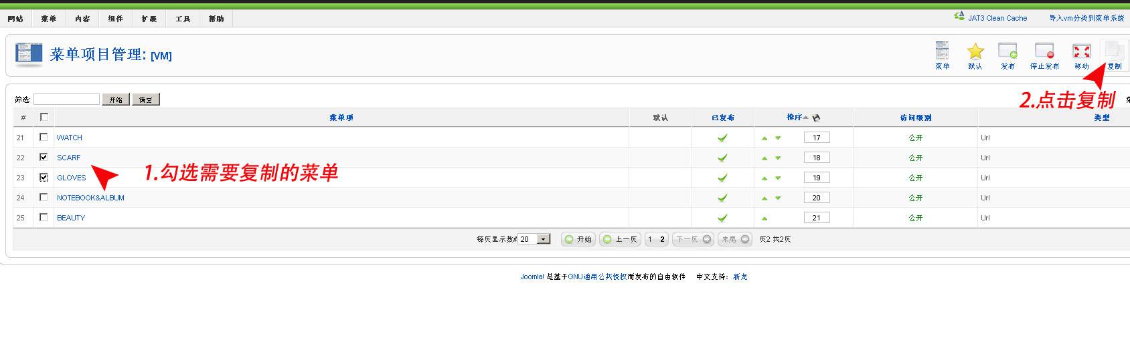Screen dimensions: 1130x352
Task: Open the NOTEBOOK&ALBUM menu item link
Action: 90,198
